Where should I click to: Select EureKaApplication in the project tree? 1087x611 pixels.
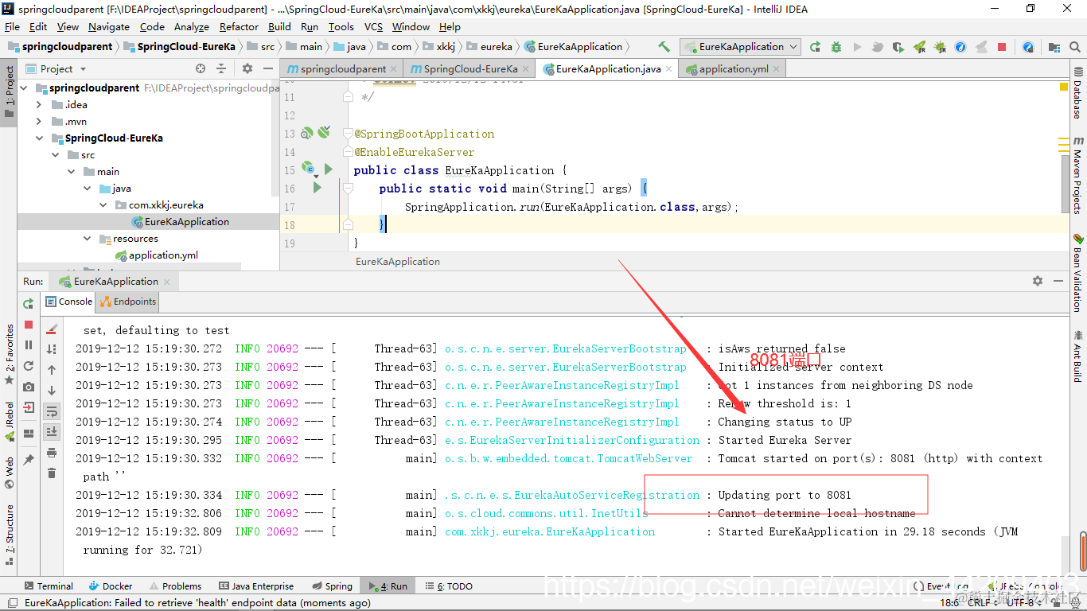coord(179,221)
